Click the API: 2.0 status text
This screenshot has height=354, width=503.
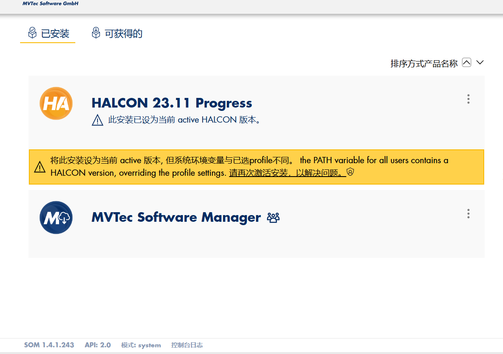(98, 345)
